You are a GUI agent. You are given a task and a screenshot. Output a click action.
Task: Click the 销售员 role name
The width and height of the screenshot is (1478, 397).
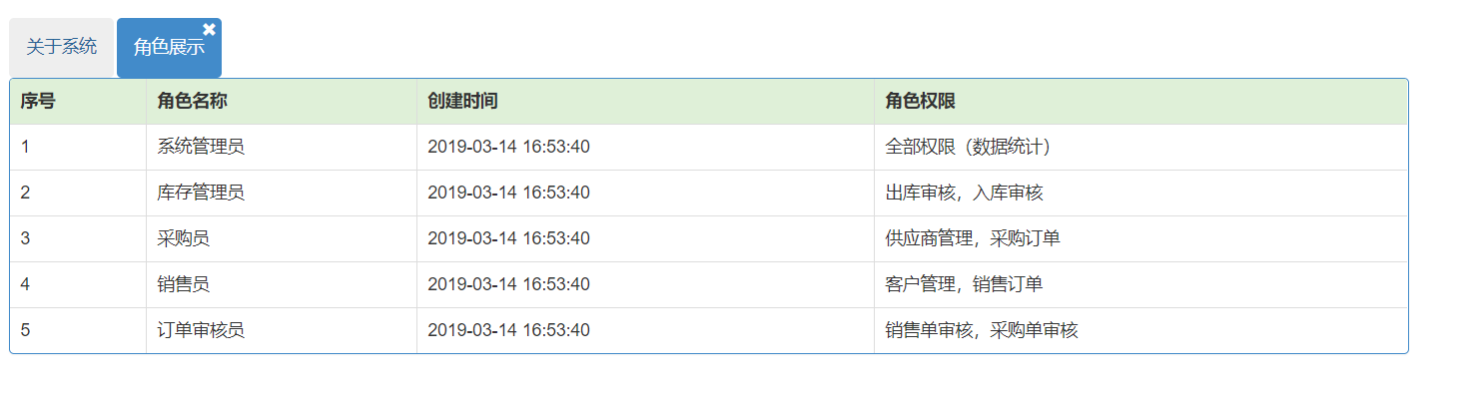pos(184,284)
